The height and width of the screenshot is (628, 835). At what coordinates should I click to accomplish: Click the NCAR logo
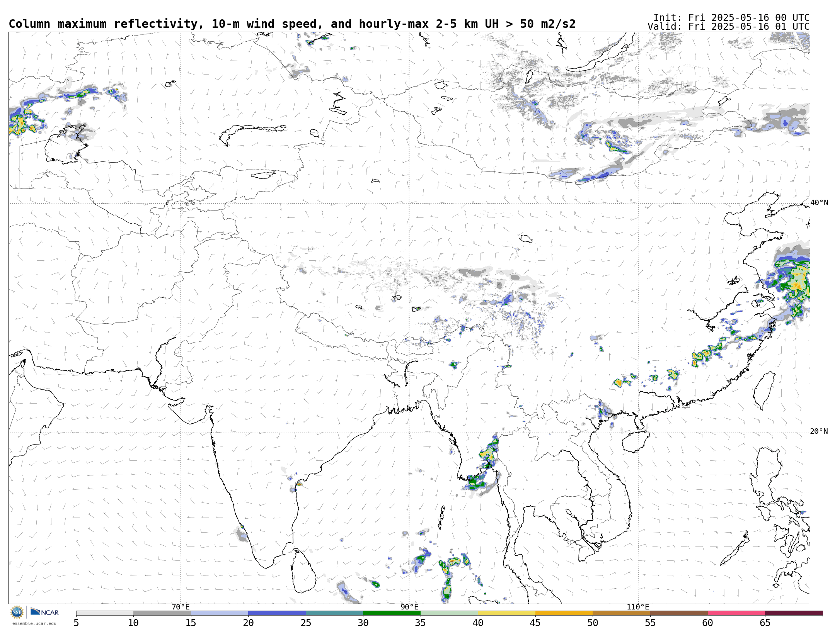[44, 612]
